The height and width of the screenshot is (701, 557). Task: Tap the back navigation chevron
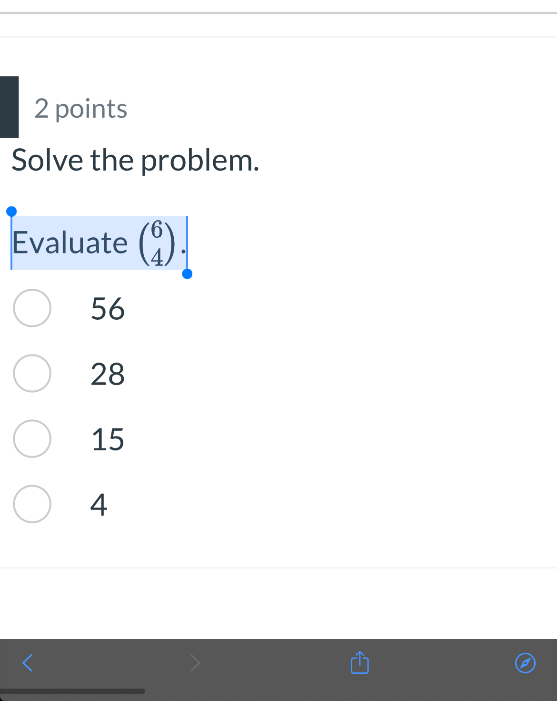27,662
